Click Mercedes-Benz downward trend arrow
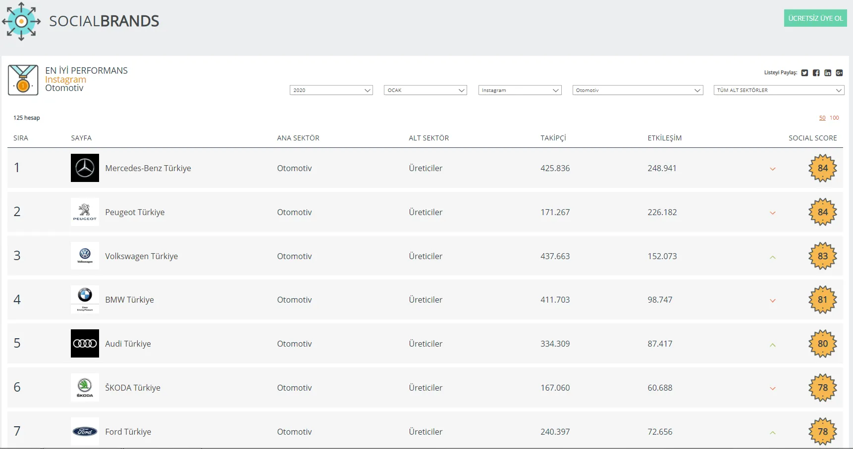The height and width of the screenshot is (449, 853). (x=773, y=169)
